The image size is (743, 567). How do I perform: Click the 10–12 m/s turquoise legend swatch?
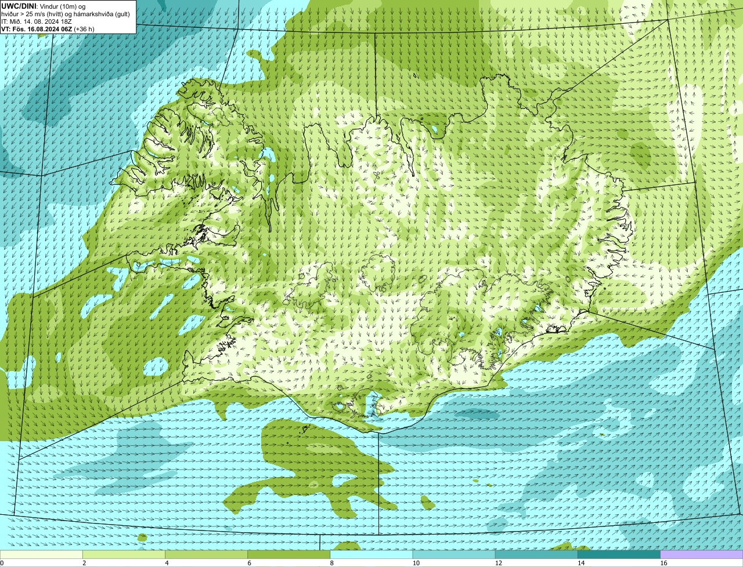point(454,554)
